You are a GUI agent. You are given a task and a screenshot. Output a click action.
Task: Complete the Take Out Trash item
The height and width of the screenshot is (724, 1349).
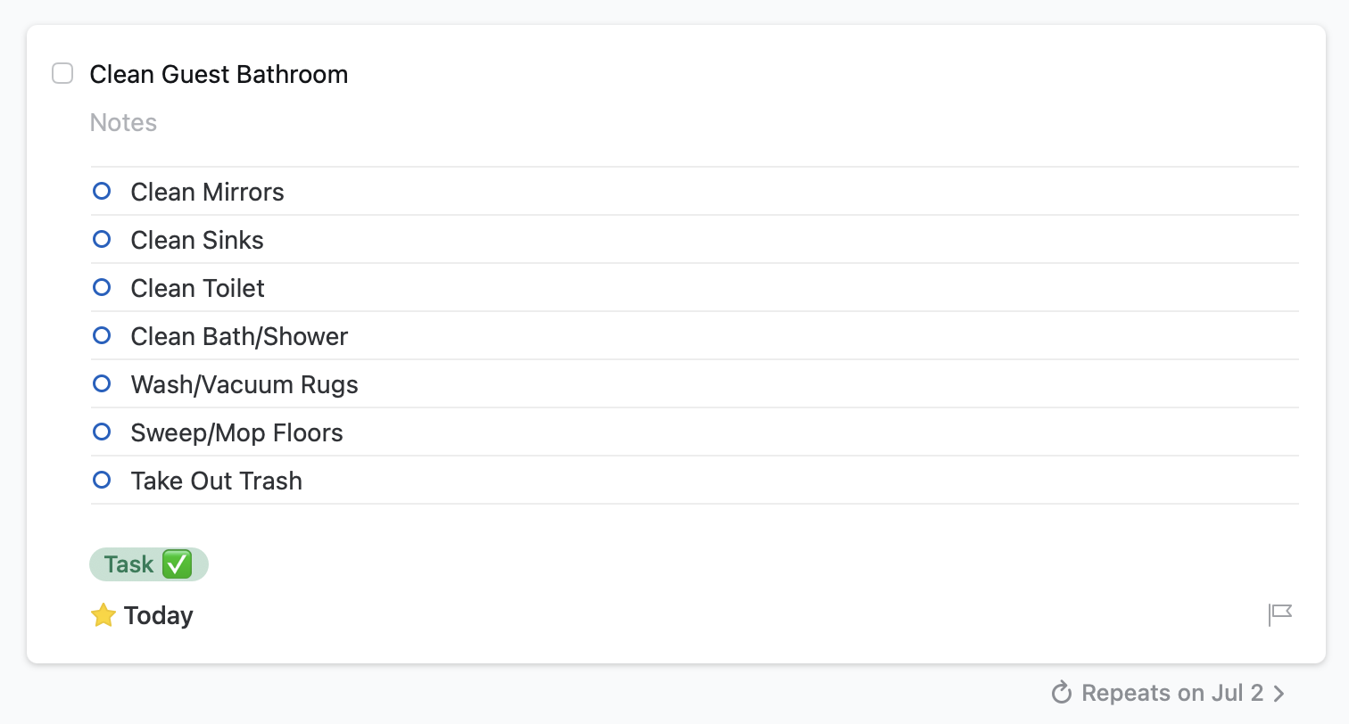[102, 481]
